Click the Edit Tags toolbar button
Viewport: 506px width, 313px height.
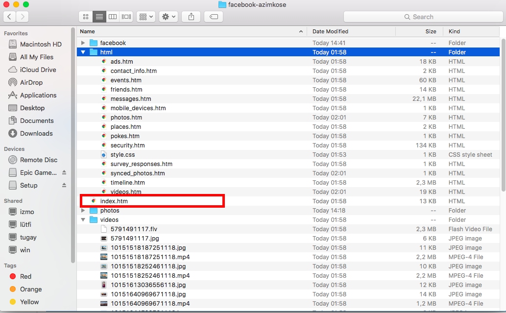tap(214, 17)
